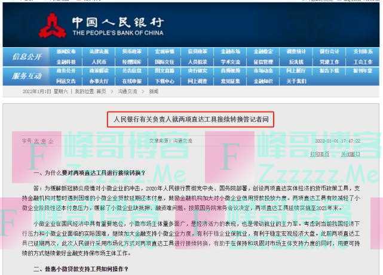Select 报告下载 in service navigation
This screenshot has width=383, height=275.
(329, 71)
